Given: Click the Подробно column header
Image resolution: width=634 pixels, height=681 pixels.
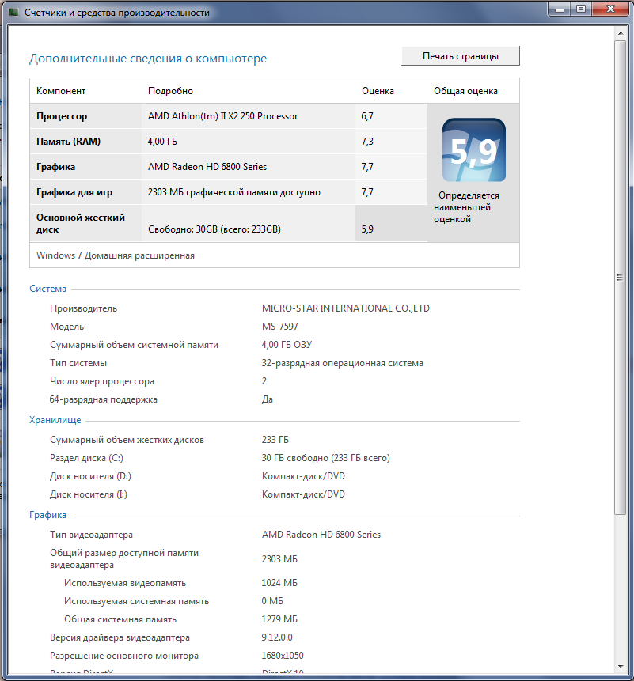Looking at the screenshot, I should (x=170, y=91).
